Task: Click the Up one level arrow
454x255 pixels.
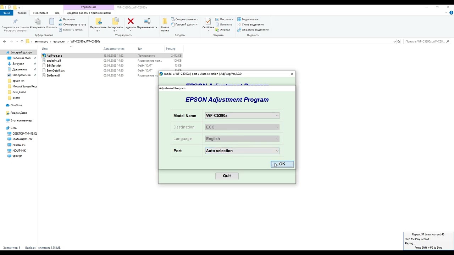Action: coord(22,41)
